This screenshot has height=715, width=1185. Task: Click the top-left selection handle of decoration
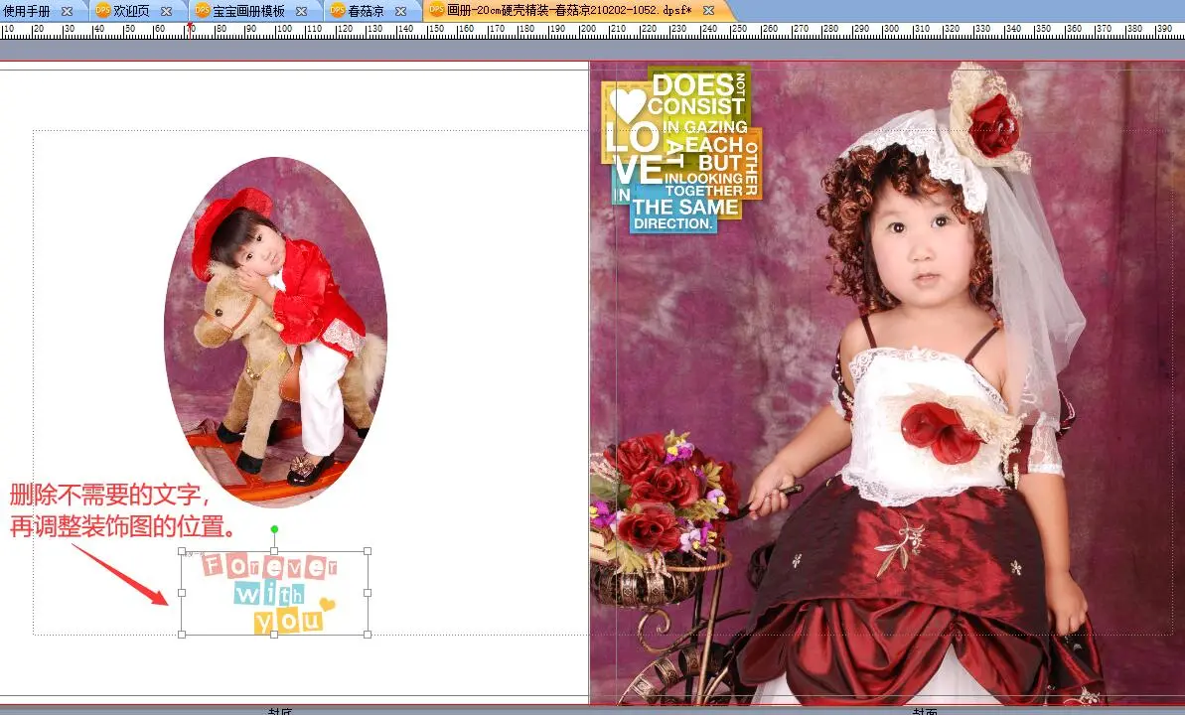point(182,552)
